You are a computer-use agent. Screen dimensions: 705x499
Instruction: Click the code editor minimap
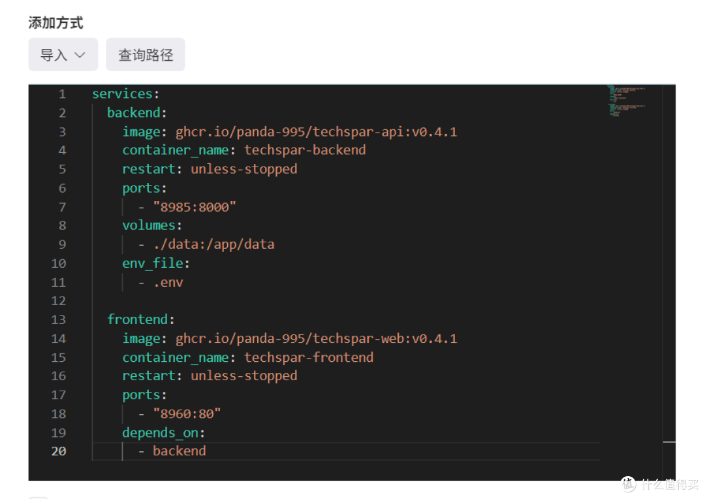click(x=626, y=100)
